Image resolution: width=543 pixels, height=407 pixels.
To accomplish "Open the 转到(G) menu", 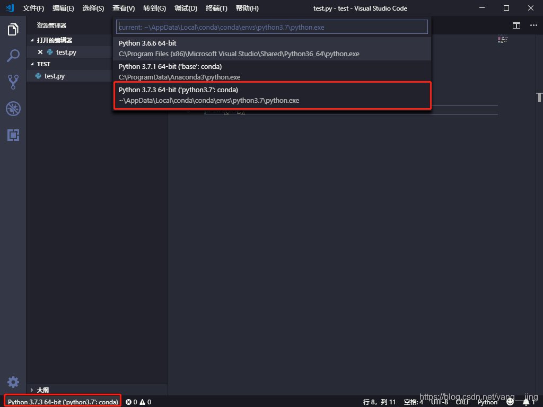I will 154,8.
